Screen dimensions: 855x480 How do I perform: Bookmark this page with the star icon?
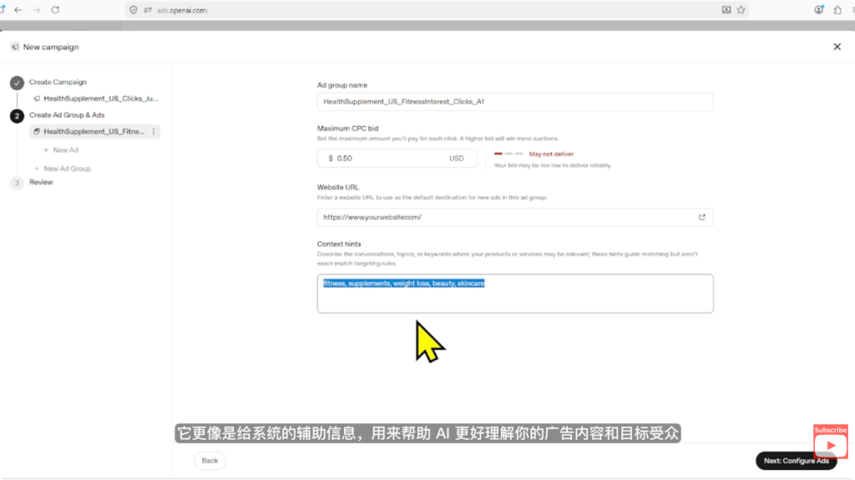[x=741, y=10]
